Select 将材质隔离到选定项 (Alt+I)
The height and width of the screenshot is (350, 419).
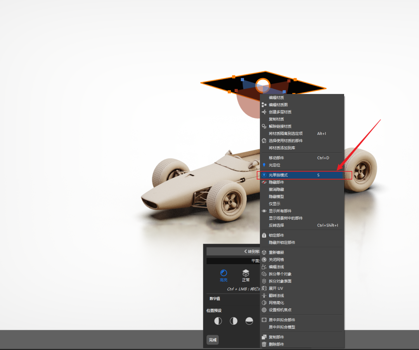tap(302, 134)
